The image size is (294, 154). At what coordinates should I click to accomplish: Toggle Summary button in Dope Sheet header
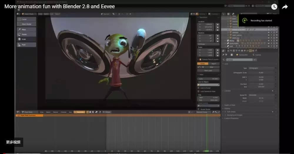(79, 112)
